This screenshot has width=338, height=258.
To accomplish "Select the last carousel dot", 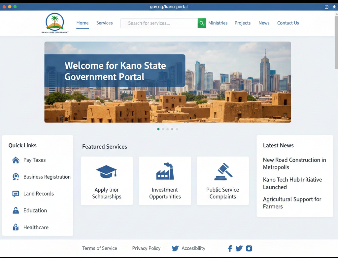I will coord(177,129).
